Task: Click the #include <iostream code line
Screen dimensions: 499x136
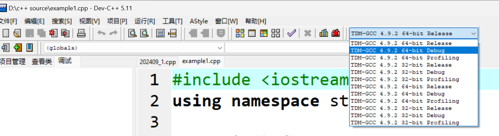Action: [261, 79]
